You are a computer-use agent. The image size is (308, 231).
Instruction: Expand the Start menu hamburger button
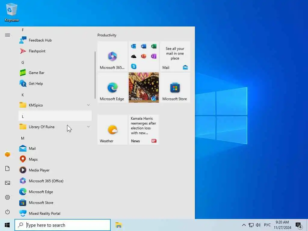(x=8, y=35)
